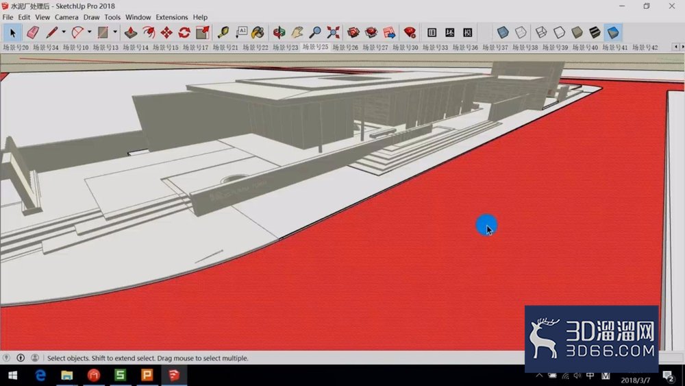Switch to Monochrome face style
685x386 pixels.
613,32
